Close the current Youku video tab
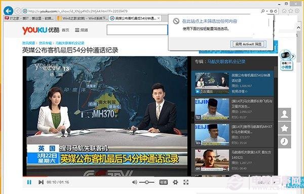The image size is (304, 194). point(159,18)
